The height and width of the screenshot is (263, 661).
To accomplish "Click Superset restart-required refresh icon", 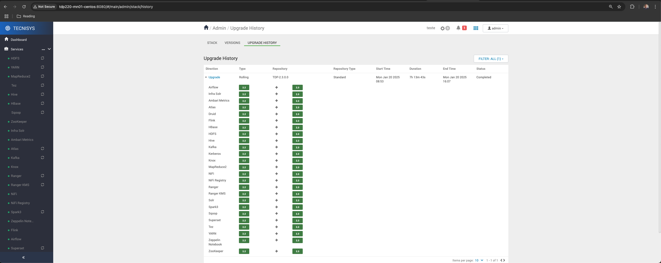I will coord(43,248).
